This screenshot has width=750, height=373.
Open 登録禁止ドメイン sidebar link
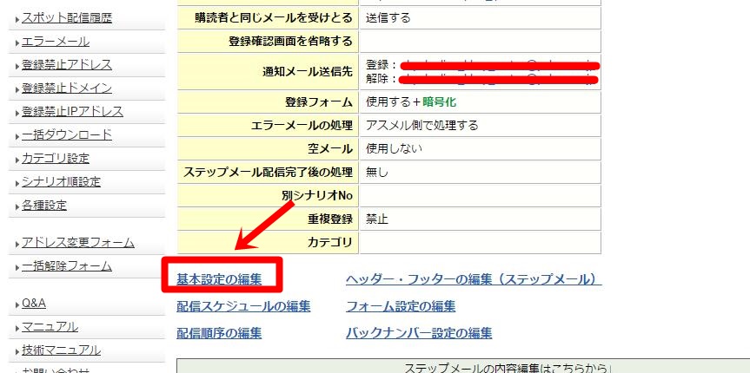(x=67, y=88)
